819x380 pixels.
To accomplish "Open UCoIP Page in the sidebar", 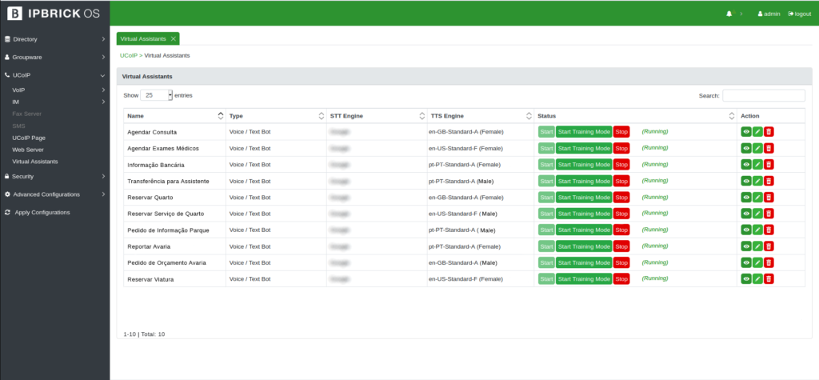I will pyautogui.click(x=29, y=138).
